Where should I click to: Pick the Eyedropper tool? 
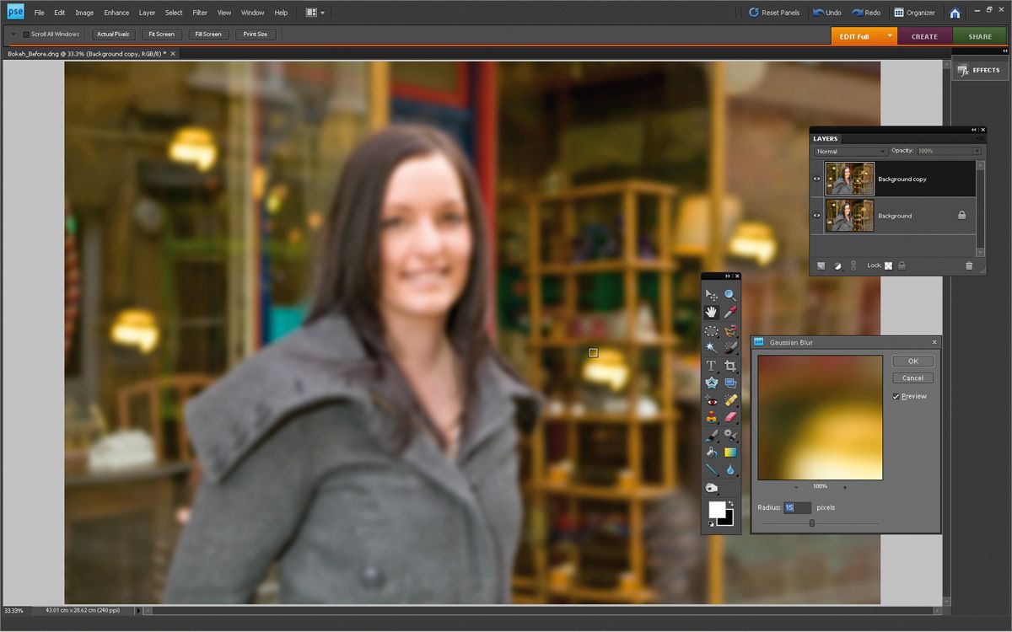point(730,312)
